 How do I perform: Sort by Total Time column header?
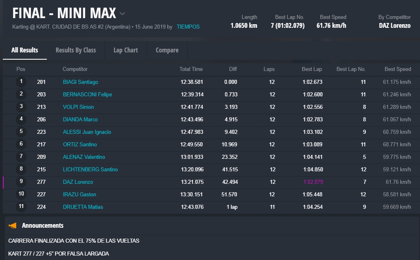tap(191, 69)
